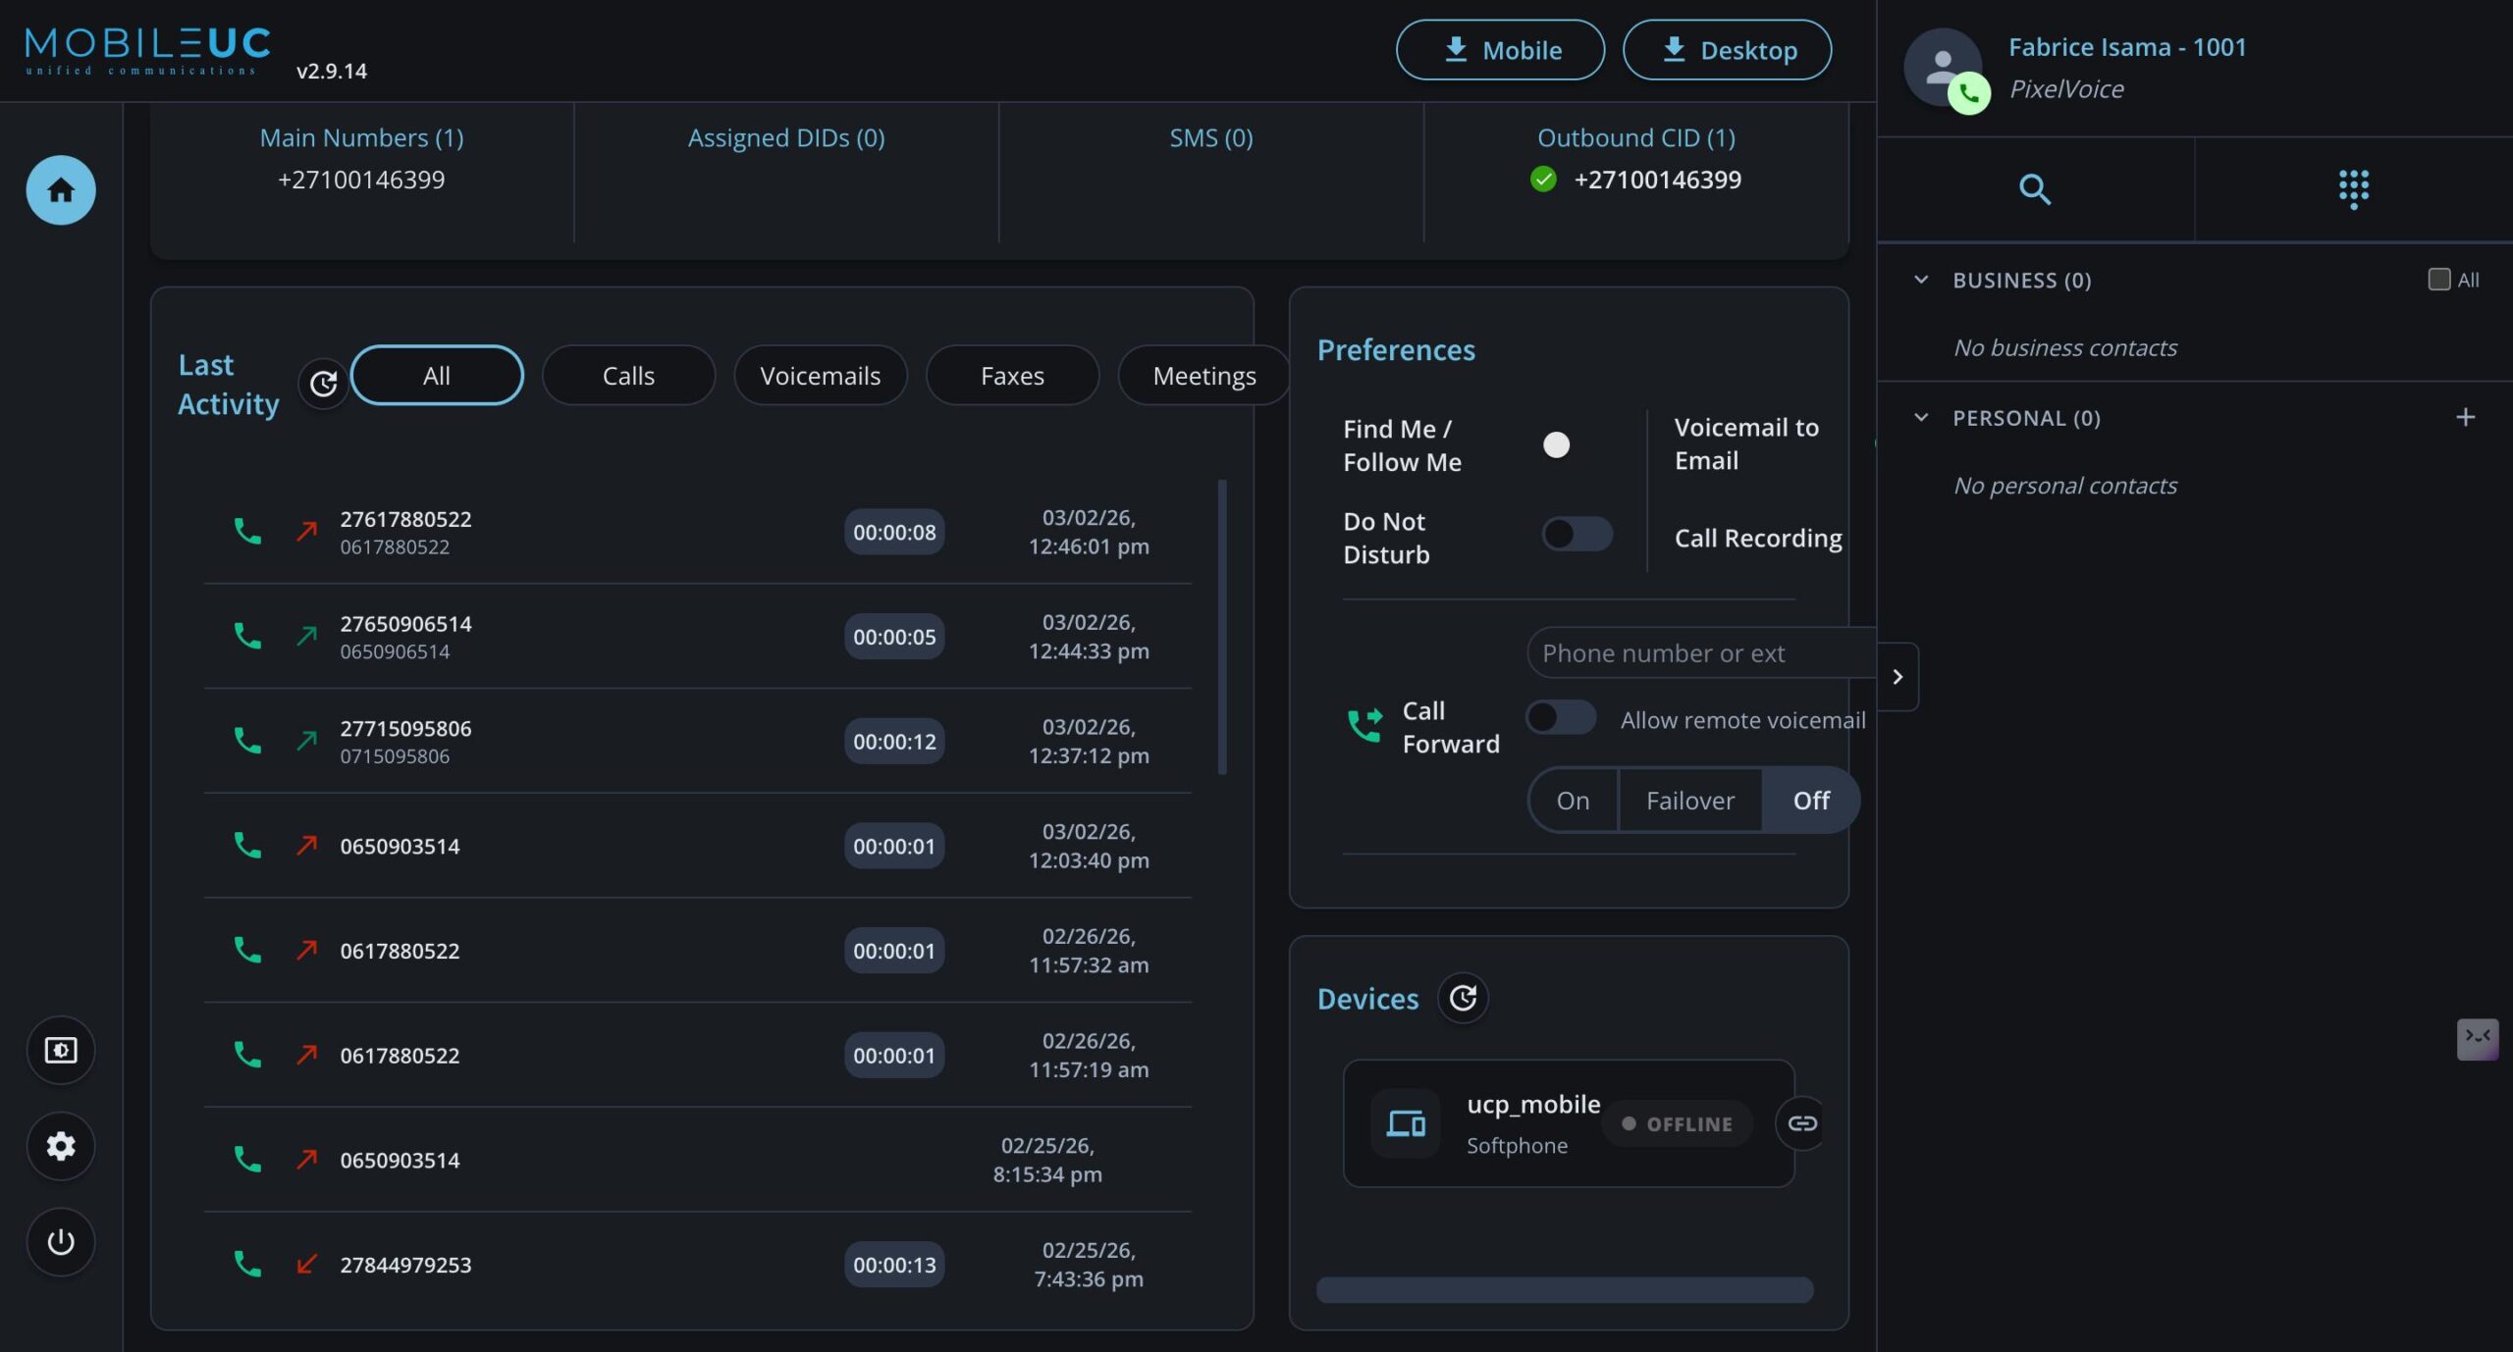Toggle Allow remote voicemail switch

point(1561,718)
